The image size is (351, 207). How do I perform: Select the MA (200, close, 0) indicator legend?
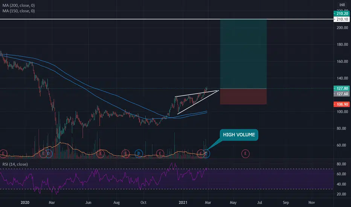18,5
